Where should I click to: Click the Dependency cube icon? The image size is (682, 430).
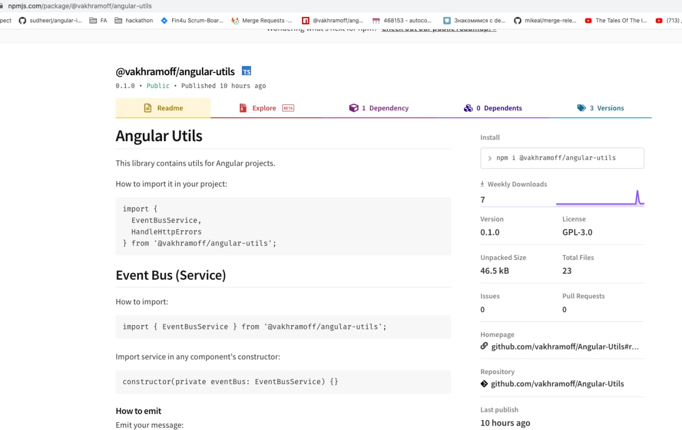[354, 108]
